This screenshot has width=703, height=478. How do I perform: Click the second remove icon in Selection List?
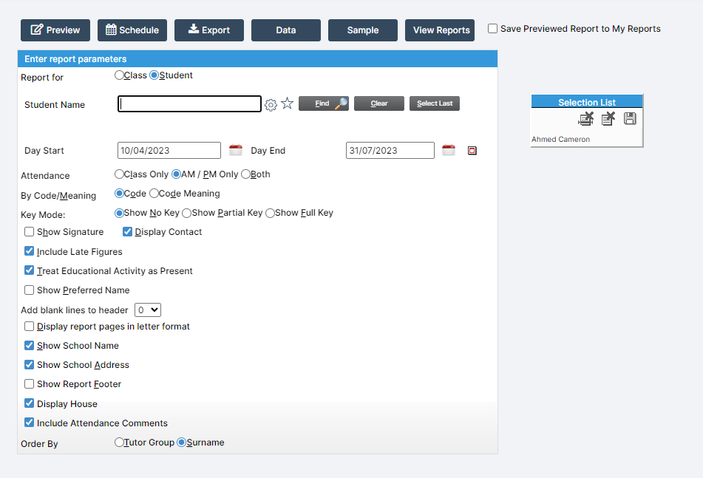tap(608, 119)
